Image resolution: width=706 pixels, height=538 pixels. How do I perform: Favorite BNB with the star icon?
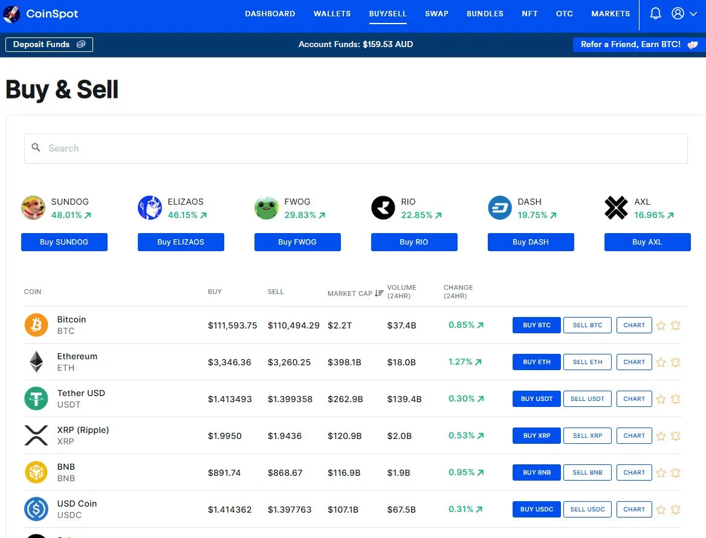[x=661, y=473]
